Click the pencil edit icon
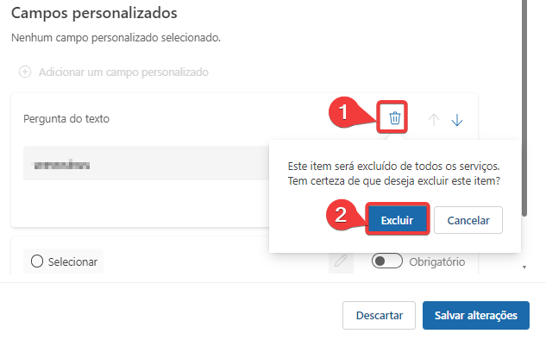Screen dimensions: 546x340 341,261
